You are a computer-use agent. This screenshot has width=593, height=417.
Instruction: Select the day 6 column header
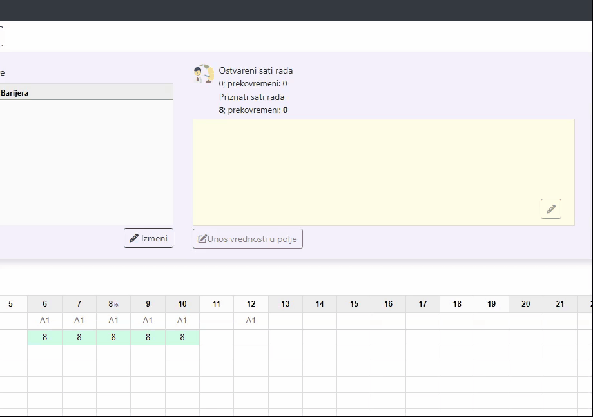tap(44, 304)
